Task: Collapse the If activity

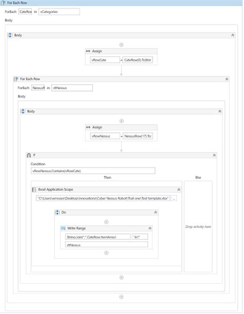Action: tap(214, 155)
